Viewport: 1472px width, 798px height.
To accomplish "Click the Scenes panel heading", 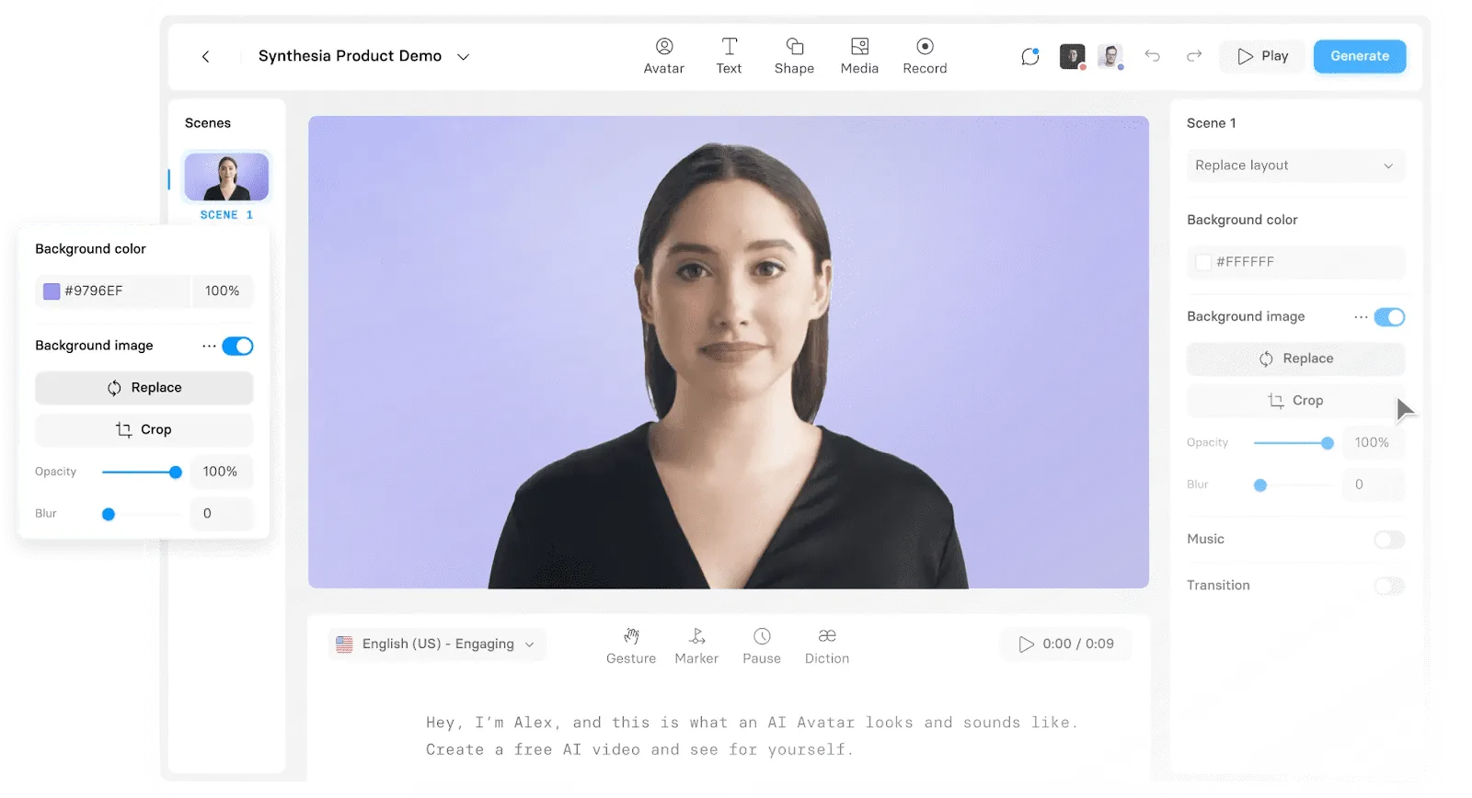I will click(x=208, y=123).
